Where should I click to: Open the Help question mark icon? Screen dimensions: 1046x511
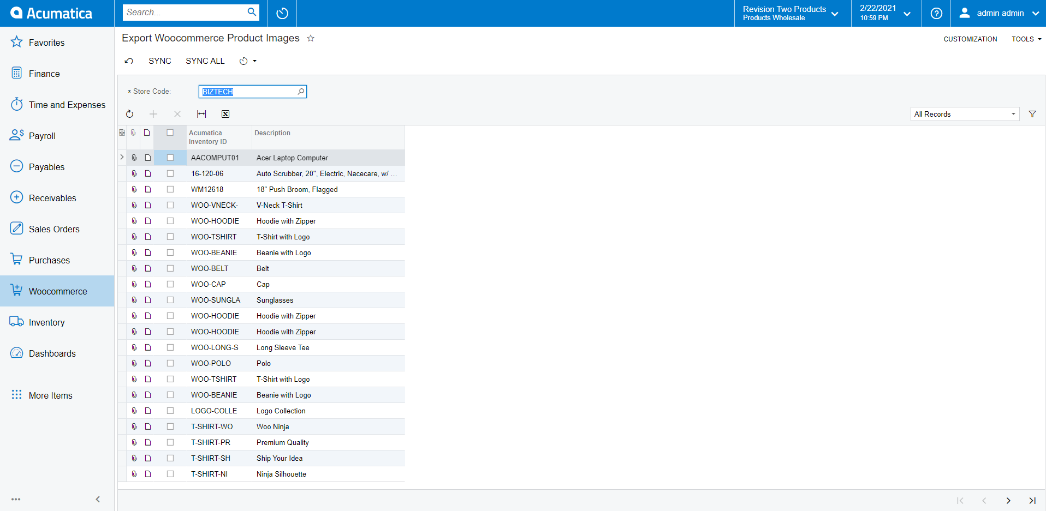(936, 13)
